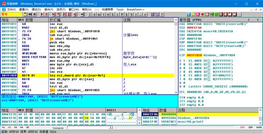Switch to memory tab M3
Screen dimensions: 263x134
[15, 128]
